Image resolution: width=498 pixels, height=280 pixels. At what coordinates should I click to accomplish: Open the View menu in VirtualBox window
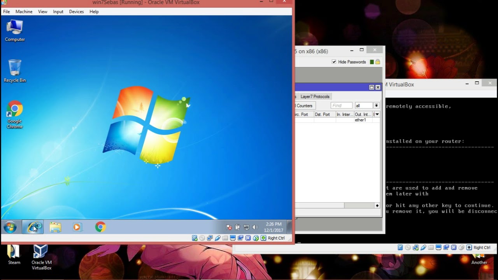click(x=42, y=12)
